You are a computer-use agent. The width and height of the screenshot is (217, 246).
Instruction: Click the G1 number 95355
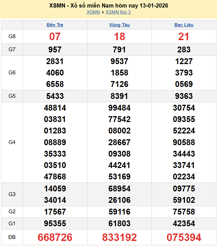55,223
